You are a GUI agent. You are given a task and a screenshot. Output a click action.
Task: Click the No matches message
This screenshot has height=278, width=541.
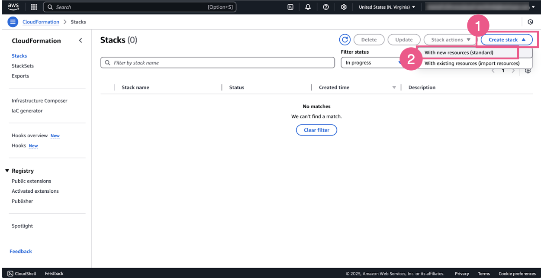point(316,107)
